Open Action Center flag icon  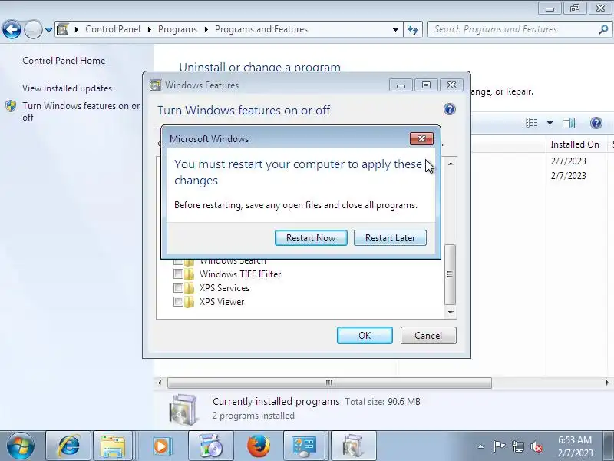point(499,446)
